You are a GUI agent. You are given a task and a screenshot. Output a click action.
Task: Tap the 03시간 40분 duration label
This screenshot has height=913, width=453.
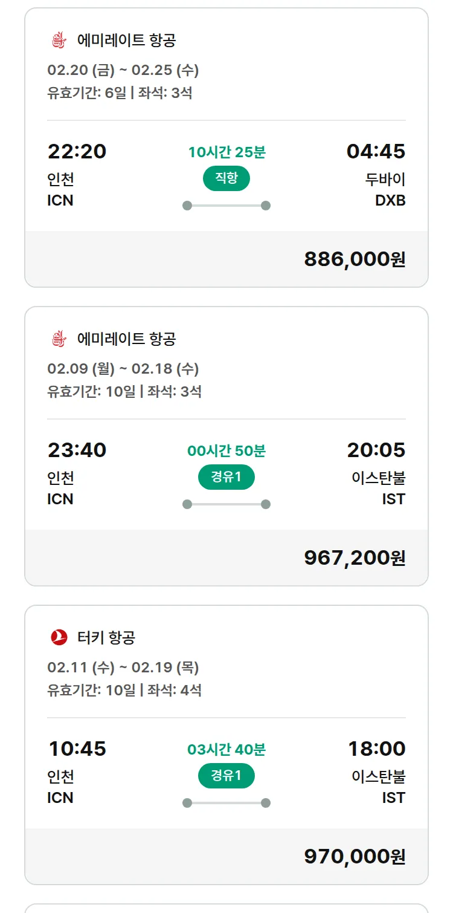tap(226, 750)
